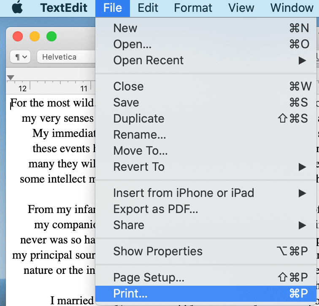Open the View menu
The width and height of the screenshot is (319, 306).
pos(241,8)
